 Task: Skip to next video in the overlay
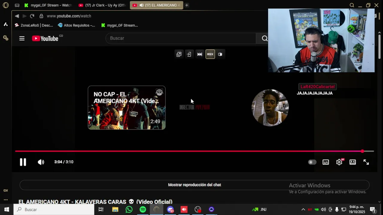click(x=200, y=54)
